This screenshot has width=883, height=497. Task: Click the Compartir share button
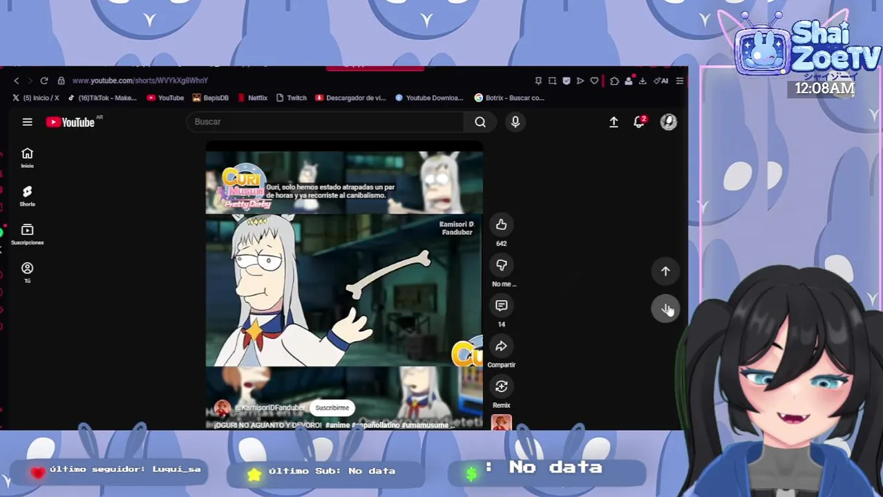point(502,346)
